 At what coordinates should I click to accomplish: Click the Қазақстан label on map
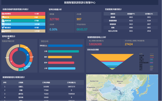pyautogui.click(x=94, y=81)
